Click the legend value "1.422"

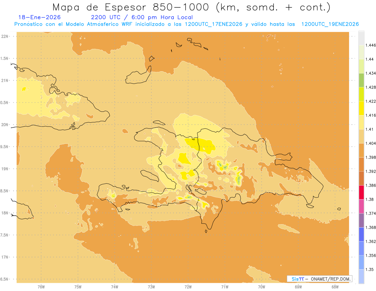(x=371, y=101)
